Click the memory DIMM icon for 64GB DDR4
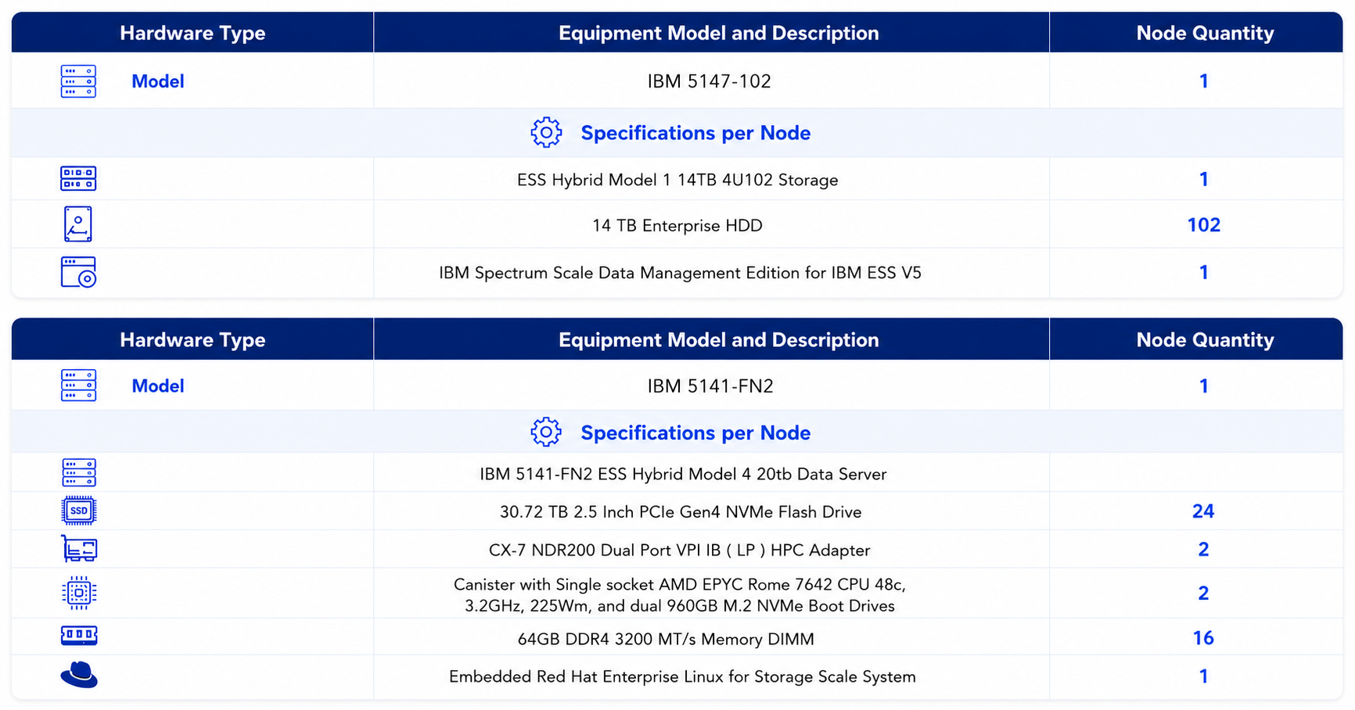The height and width of the screenshot is (710, 1355). click(79, 636)
